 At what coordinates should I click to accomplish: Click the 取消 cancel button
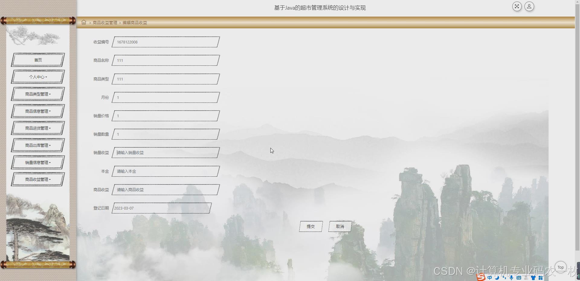click(340, 226)
